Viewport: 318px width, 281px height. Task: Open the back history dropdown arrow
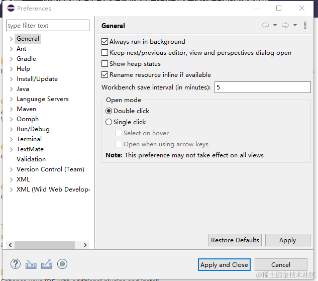275,25
